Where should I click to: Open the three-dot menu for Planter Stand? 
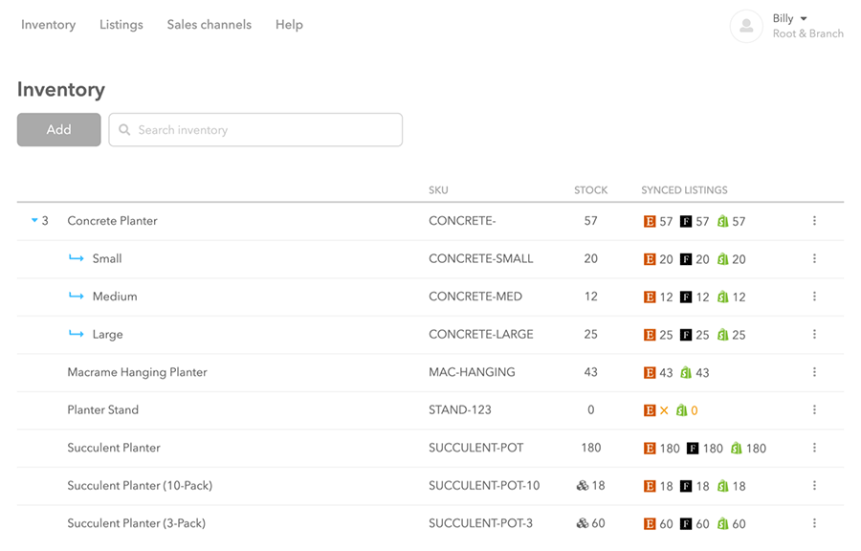pyautogui.click(x=814, y=410)
